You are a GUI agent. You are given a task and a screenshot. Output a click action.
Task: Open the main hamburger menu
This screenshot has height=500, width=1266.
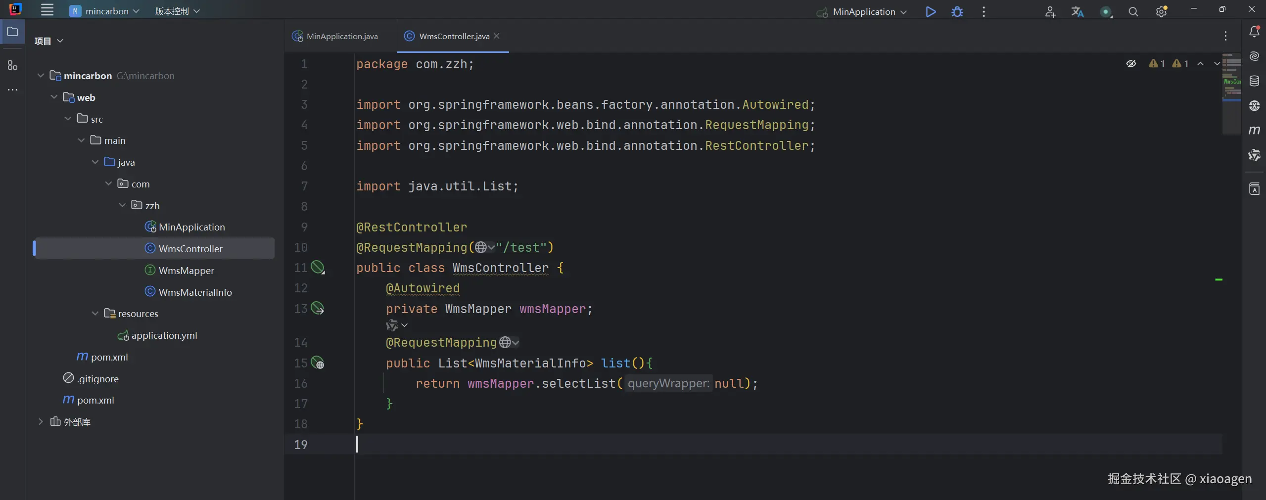coord(47,10)
